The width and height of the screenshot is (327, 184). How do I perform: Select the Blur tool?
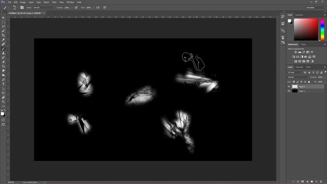point(3,71)
